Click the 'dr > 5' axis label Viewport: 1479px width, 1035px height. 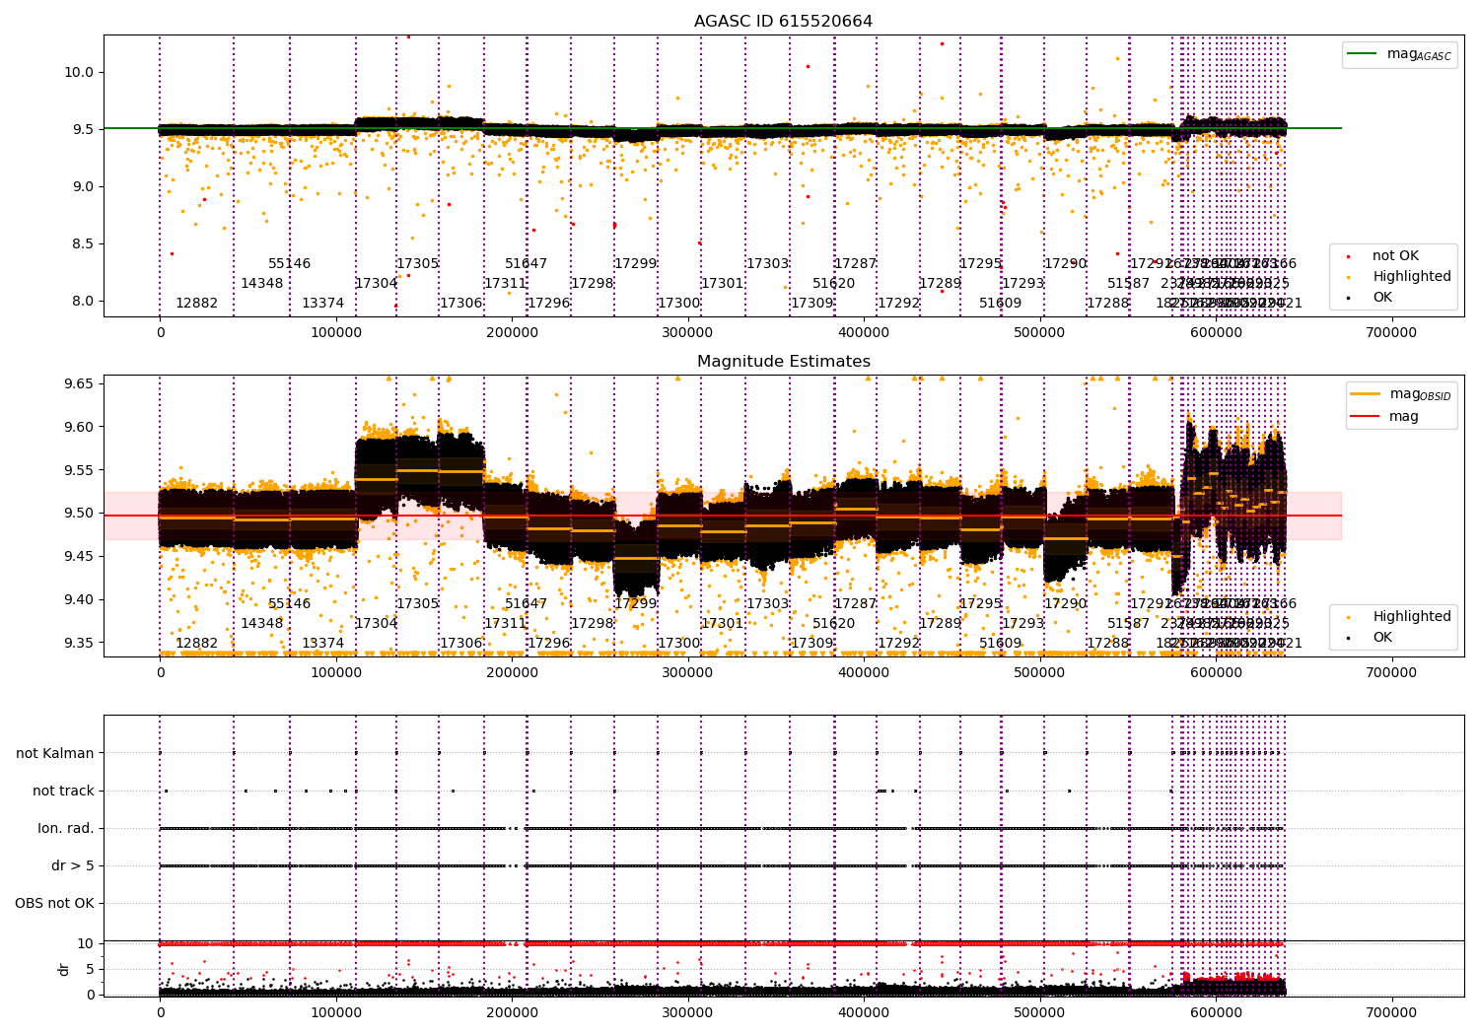point(73,866)
